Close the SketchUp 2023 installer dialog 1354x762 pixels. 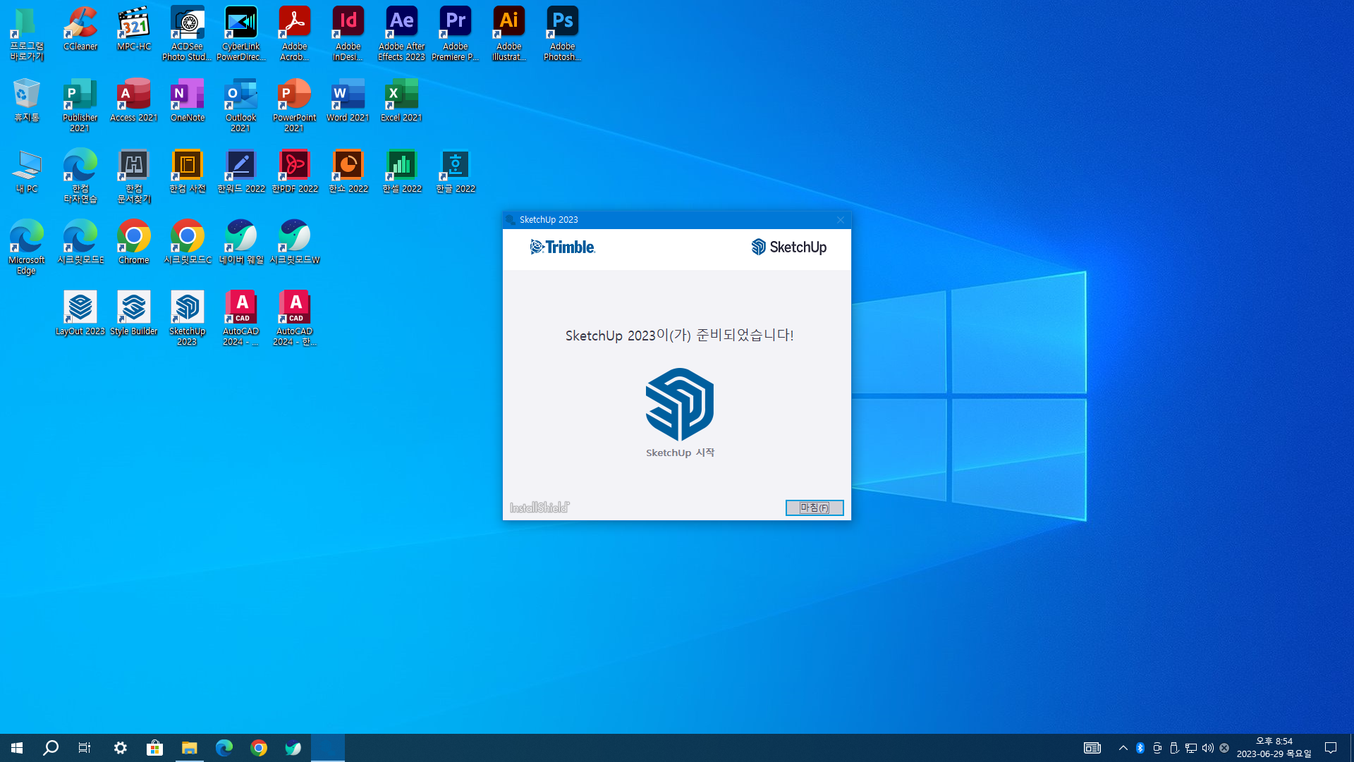840,220
